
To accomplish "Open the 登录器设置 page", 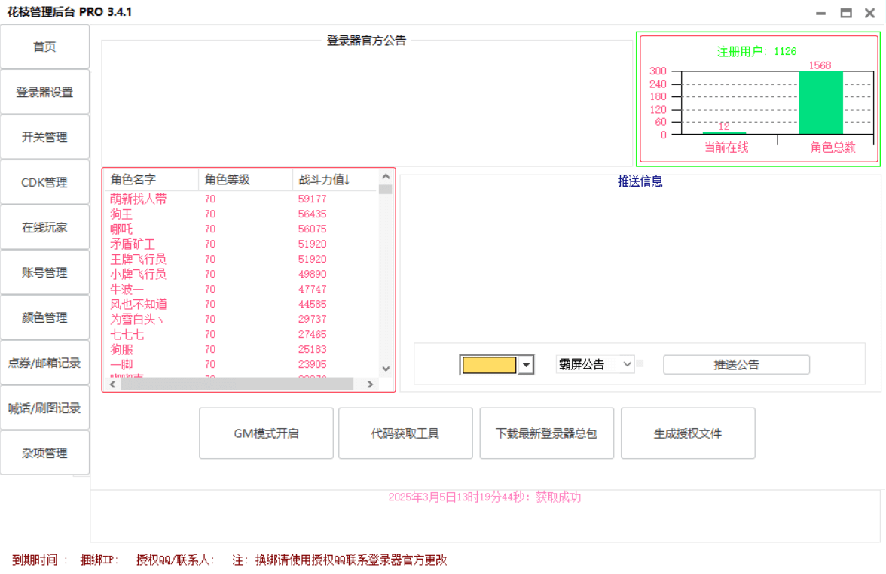I will coord(45,92).
